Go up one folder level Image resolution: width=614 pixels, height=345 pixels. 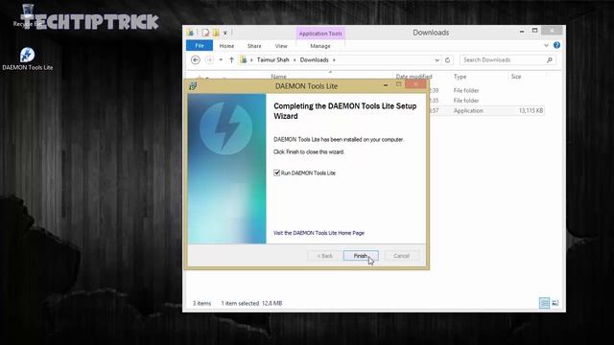[x=231, y=59]
